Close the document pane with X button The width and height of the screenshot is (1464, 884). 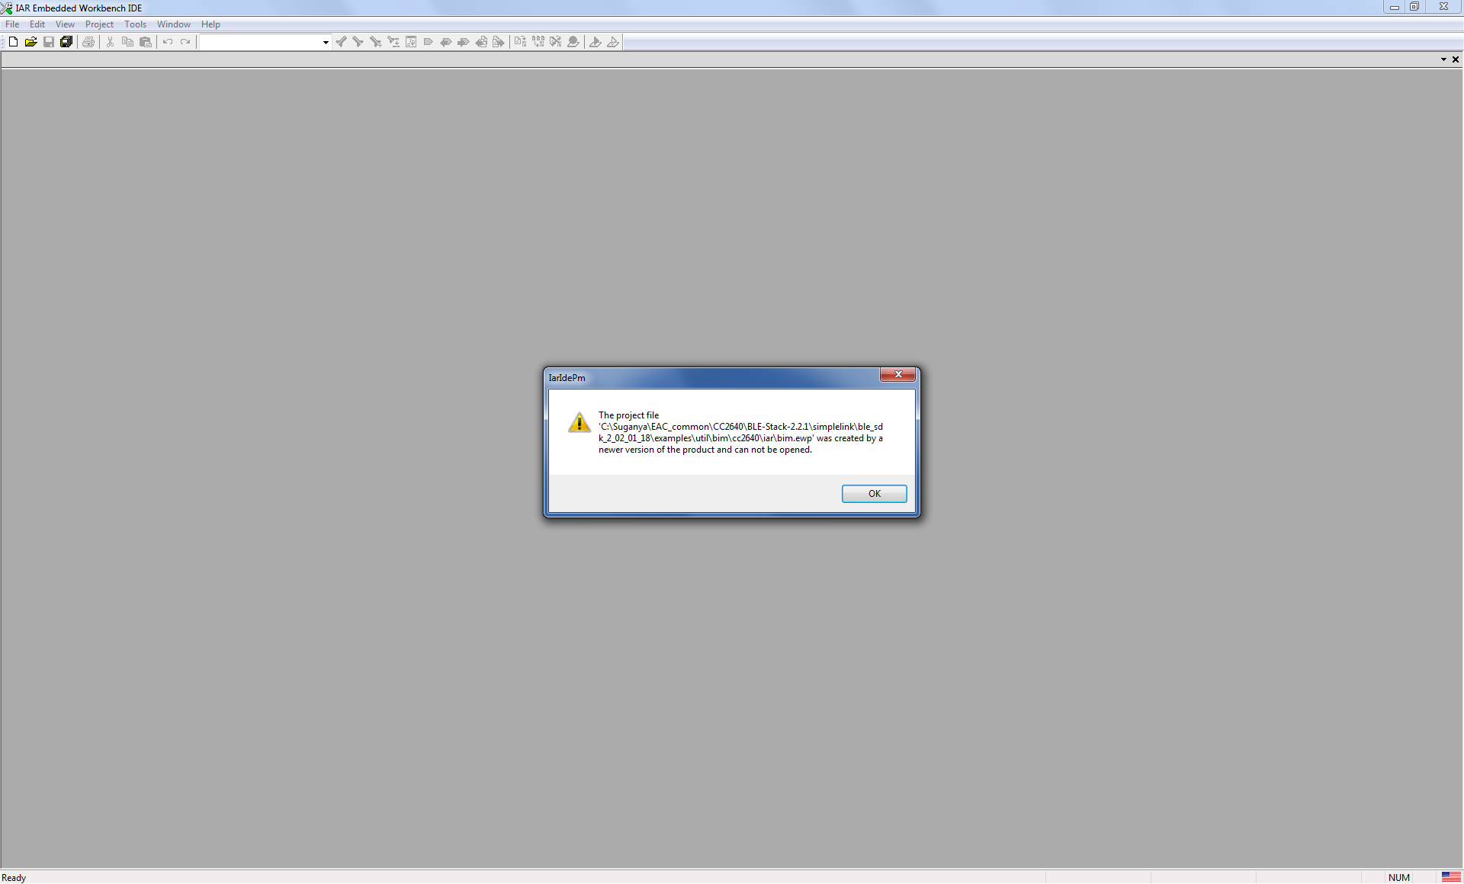pos(1455,59)
